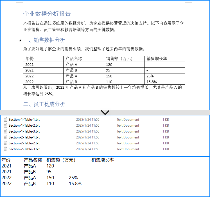Select the Section-2-Table-1.txt file icon

pos(5,137)
